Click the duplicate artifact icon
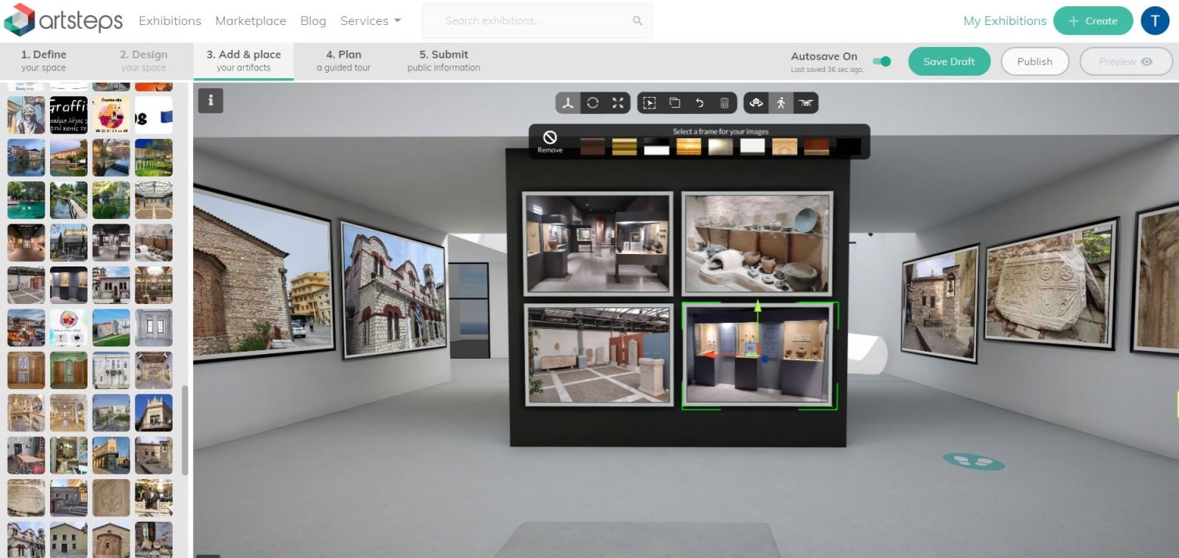 (674, 103)
